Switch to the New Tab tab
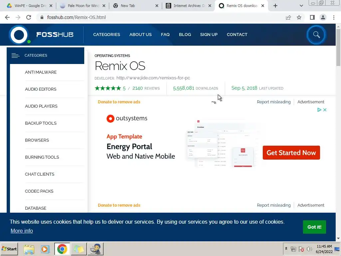341x256 pixels. tap(135, 6)
